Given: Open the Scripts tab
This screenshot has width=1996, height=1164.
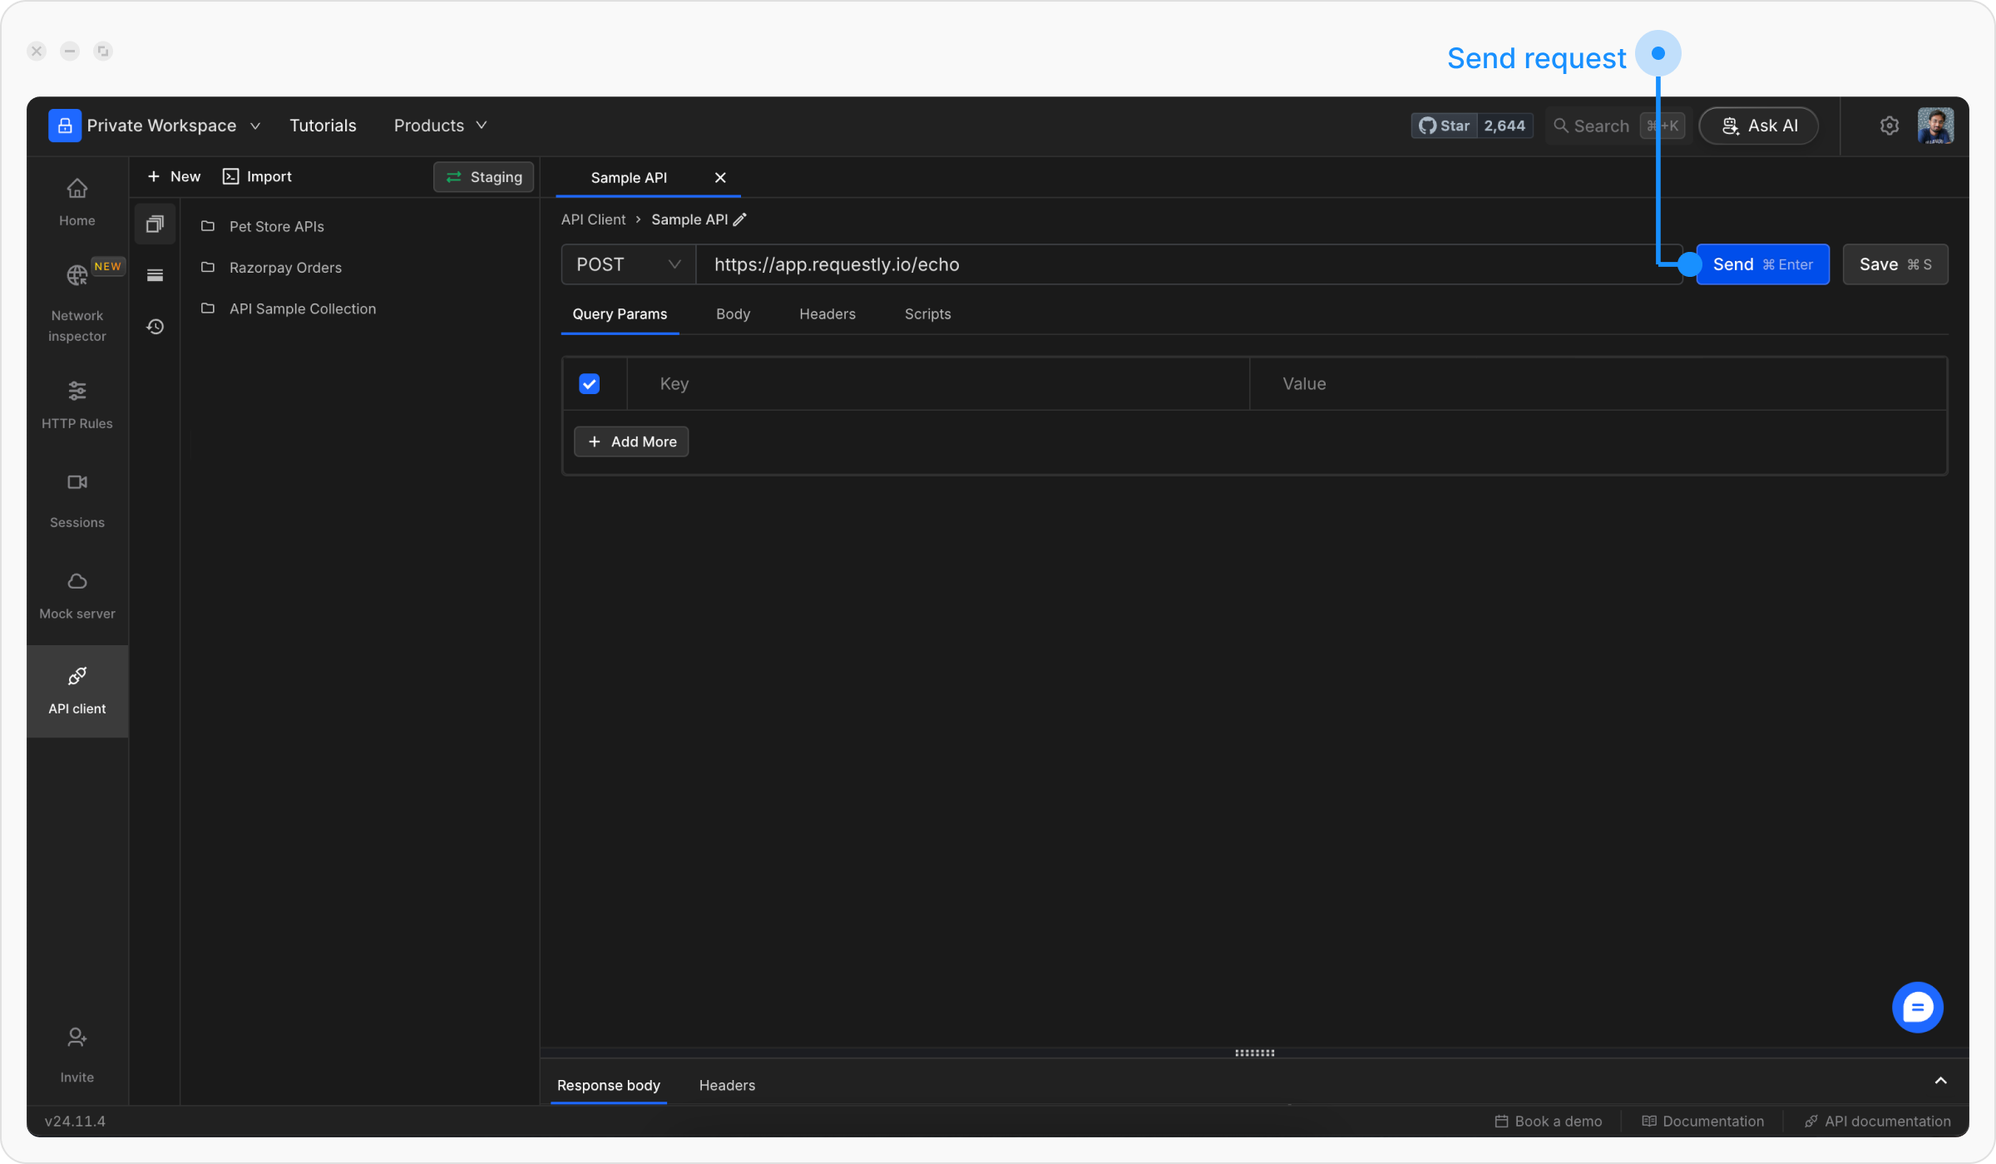Looking at the screenshot, I should pyautogui.click(x=927, y=314).
